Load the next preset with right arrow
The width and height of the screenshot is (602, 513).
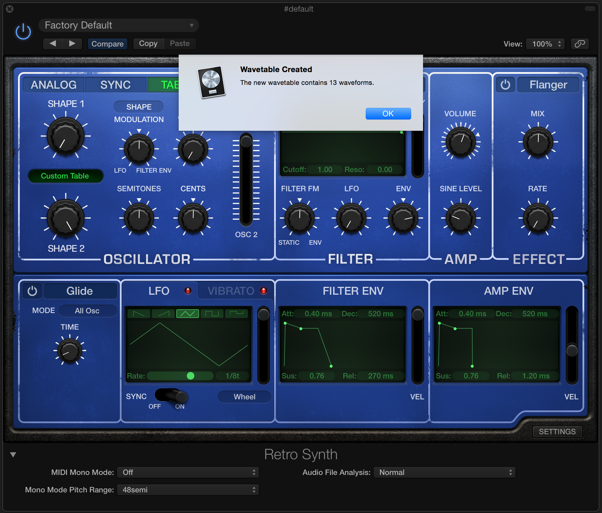[72, 44]
